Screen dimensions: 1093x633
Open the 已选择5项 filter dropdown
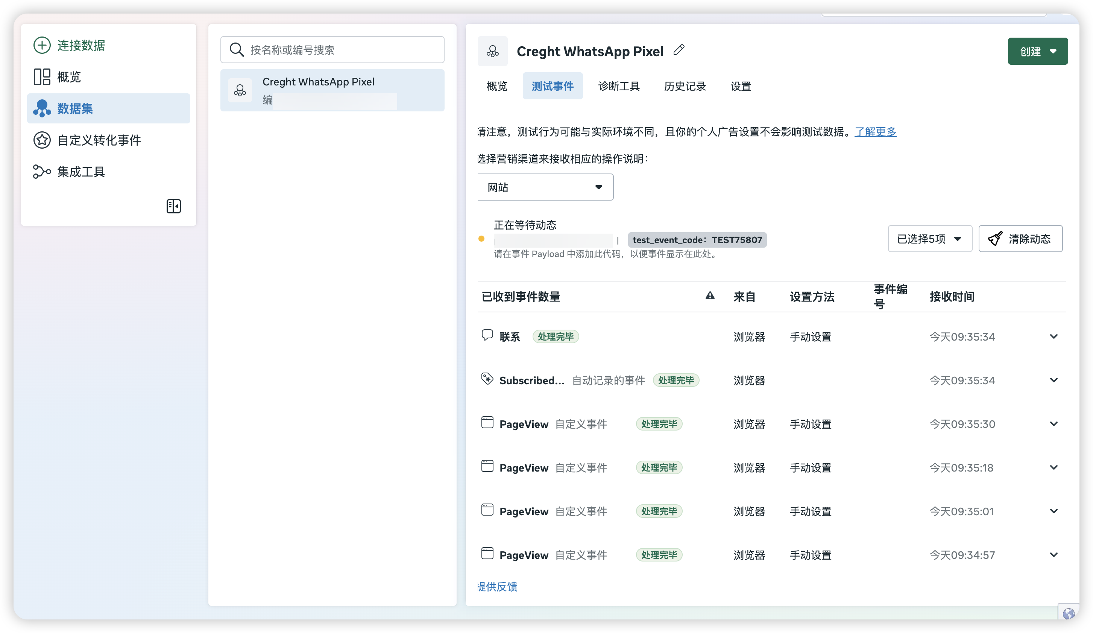(x=929, y=239)
